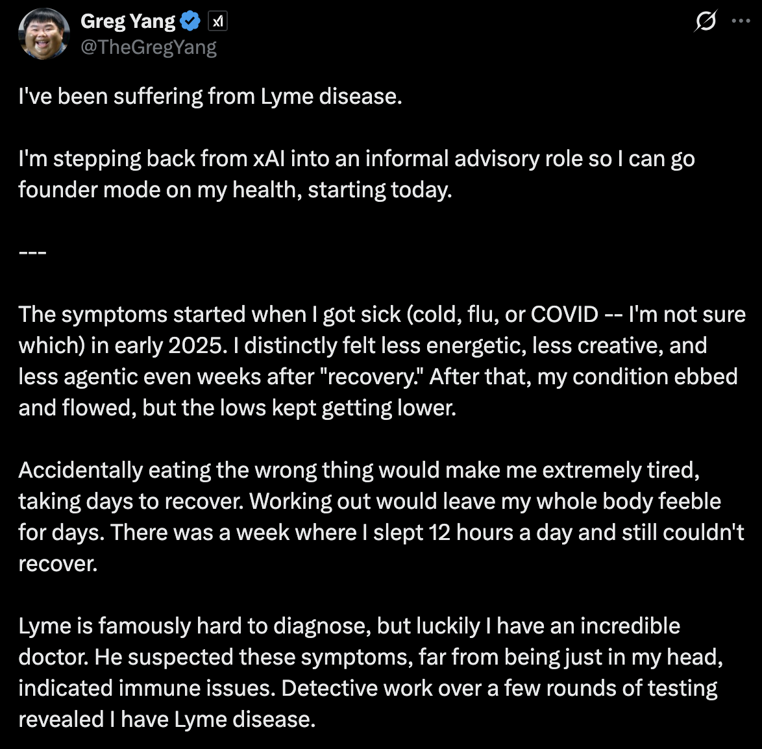
Task: Click the line "I've been suffering from Lyme disease."
Action: [210, 96]
